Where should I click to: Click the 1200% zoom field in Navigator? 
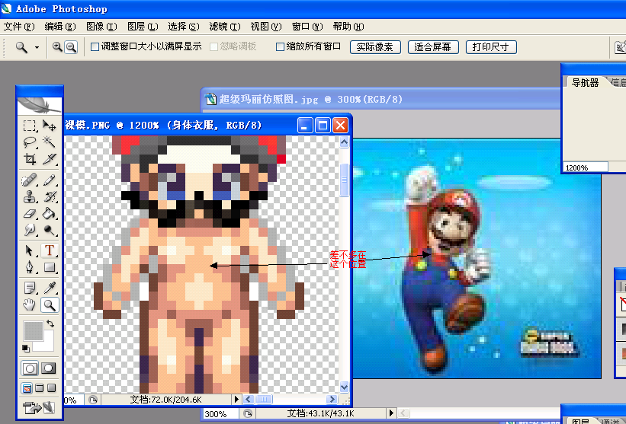coord(586,167)
